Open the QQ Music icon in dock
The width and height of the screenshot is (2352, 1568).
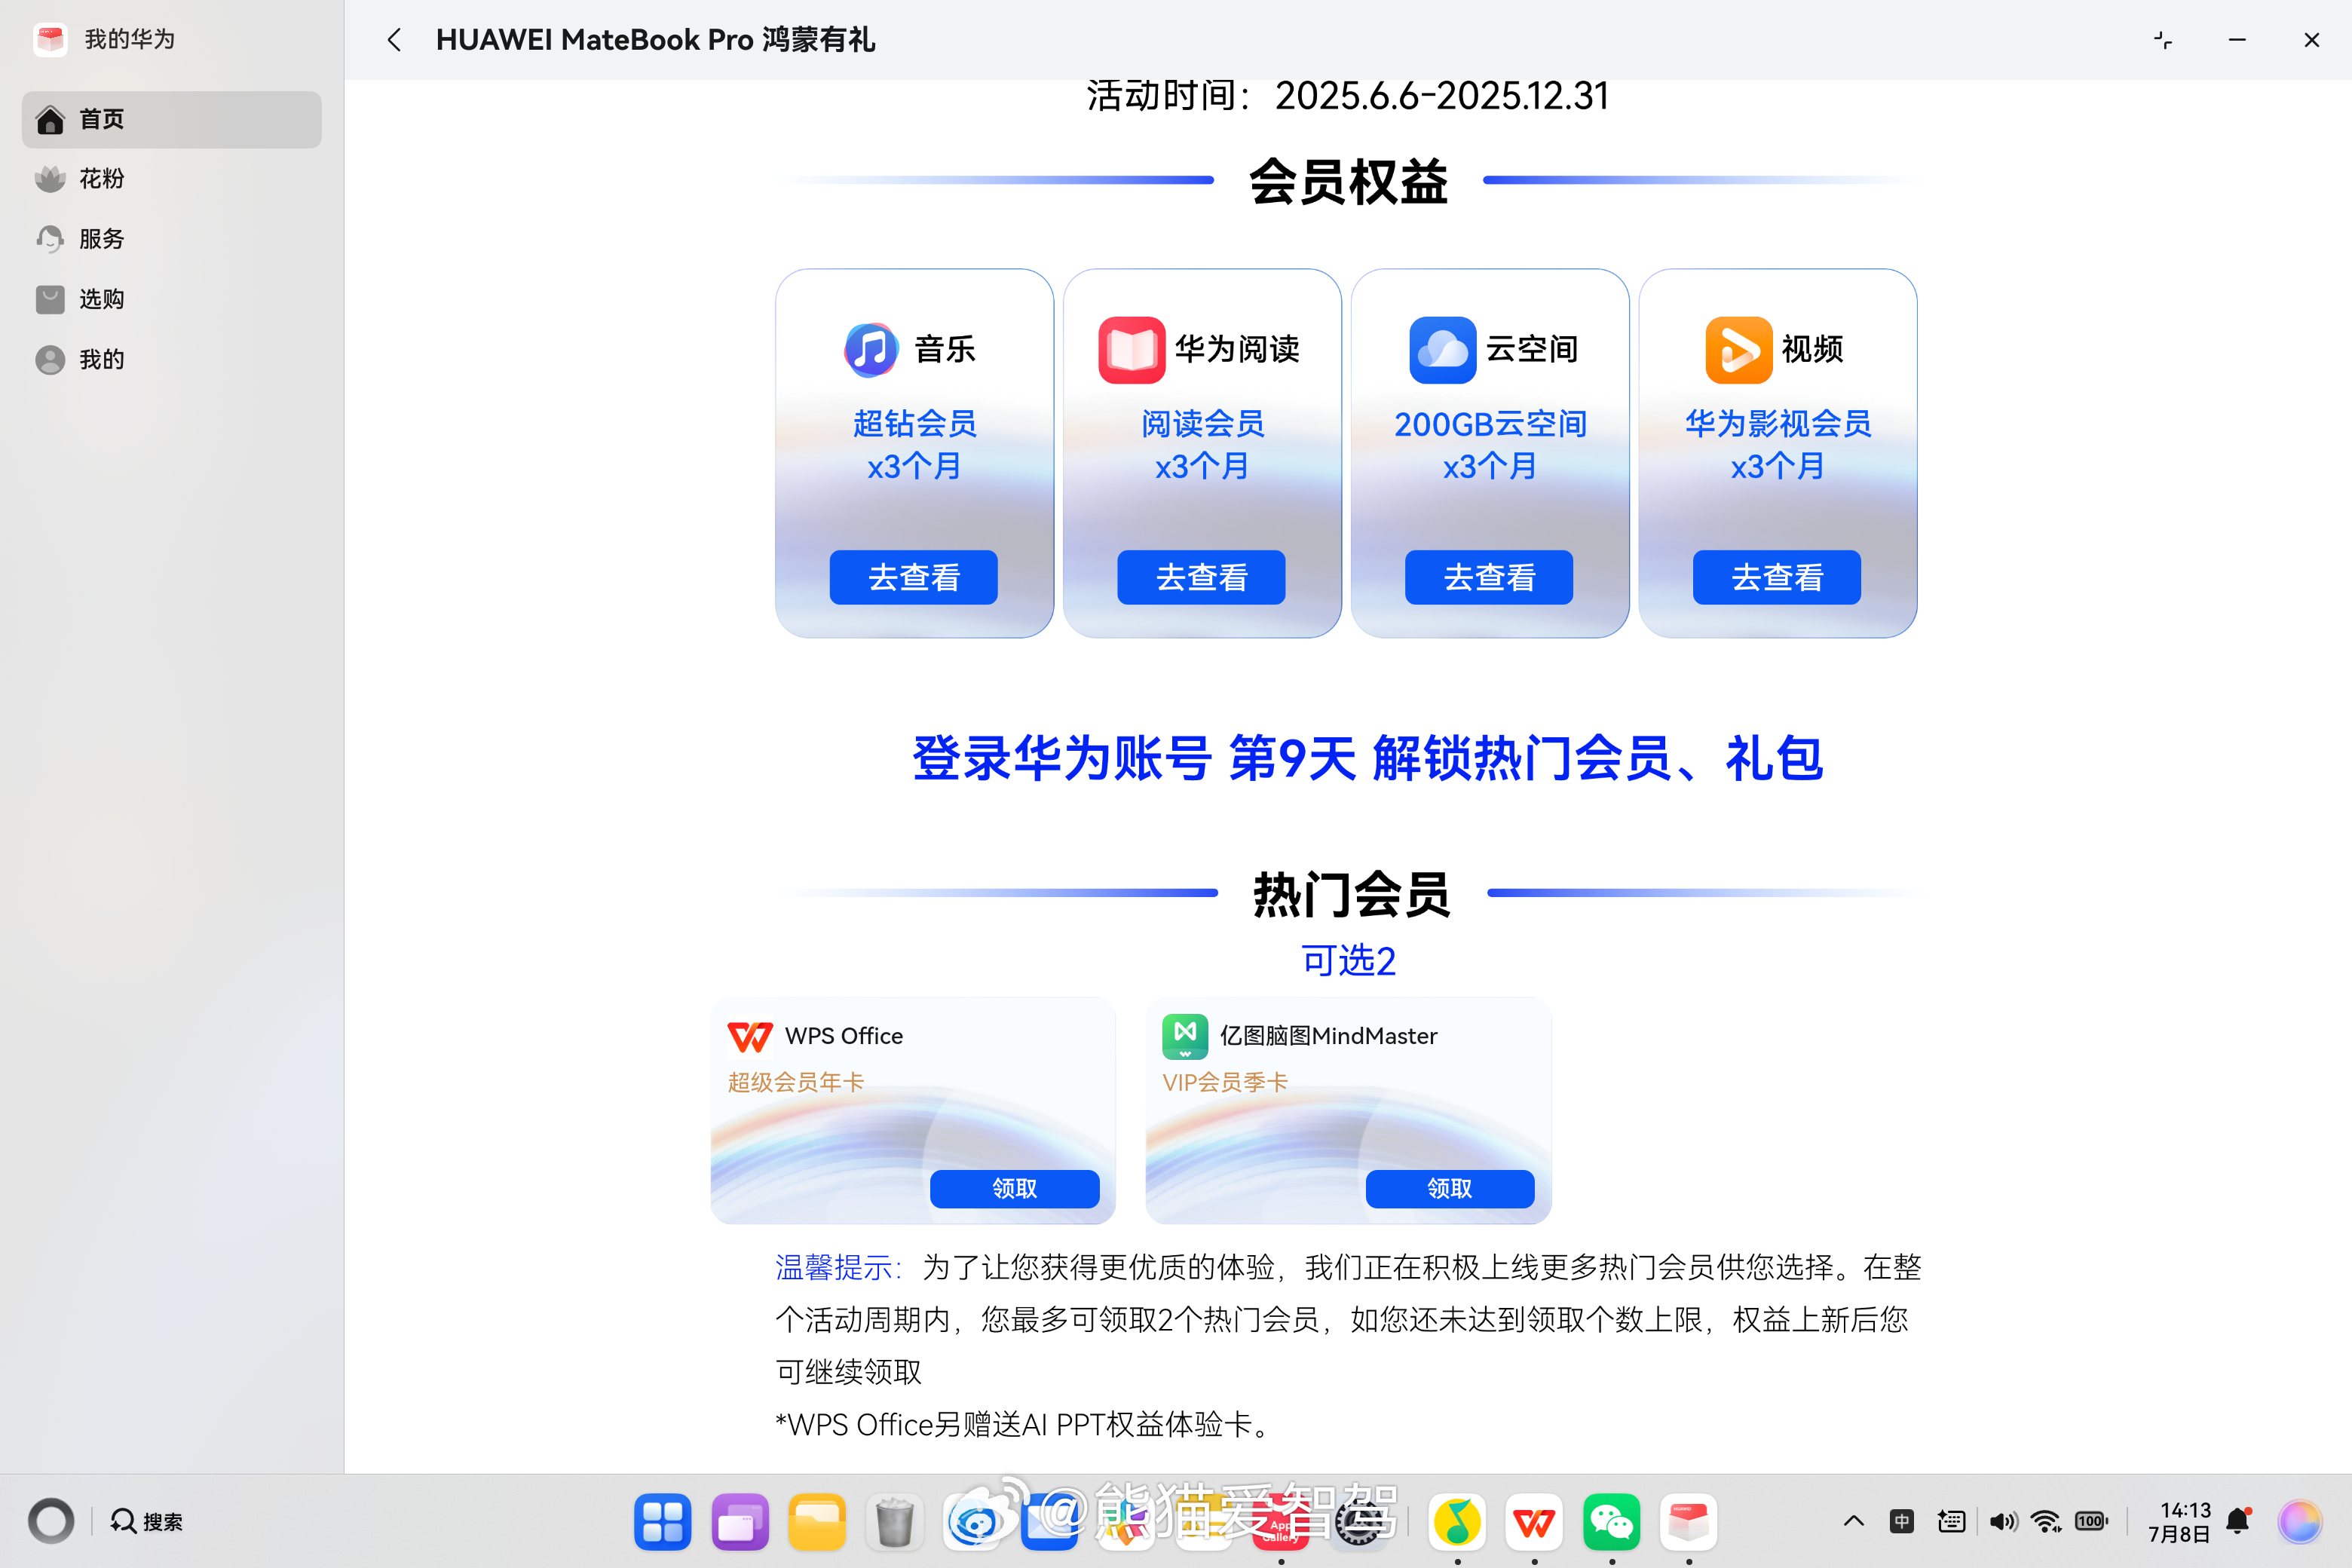pyautogui.click(x=1457, y=1522)
